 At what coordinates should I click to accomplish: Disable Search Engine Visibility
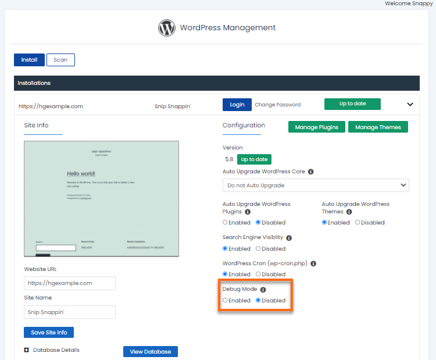(258, 248)
